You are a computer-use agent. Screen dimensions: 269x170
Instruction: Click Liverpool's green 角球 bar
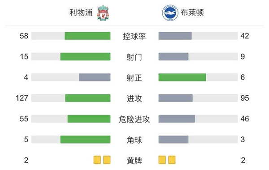coord(86,140)
